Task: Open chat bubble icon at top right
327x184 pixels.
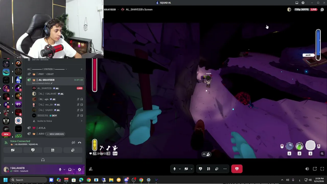Action: (x=322, y=9)
